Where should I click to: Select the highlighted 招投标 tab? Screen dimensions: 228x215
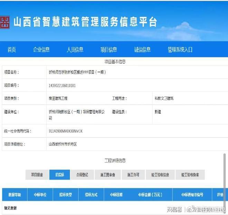pos(60,175)
